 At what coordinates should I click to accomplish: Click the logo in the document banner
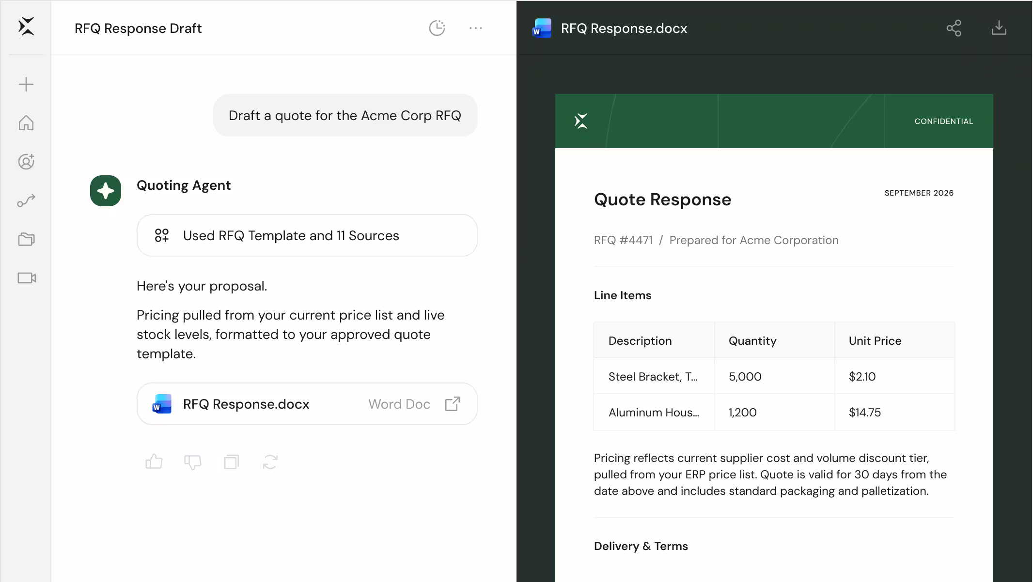pos(581,121)
